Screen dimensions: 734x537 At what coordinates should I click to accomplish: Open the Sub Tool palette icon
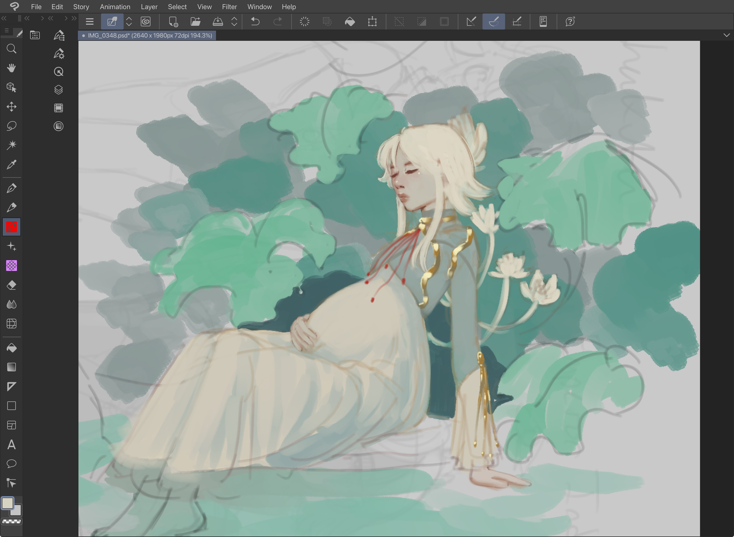click(x=59, y=35)
